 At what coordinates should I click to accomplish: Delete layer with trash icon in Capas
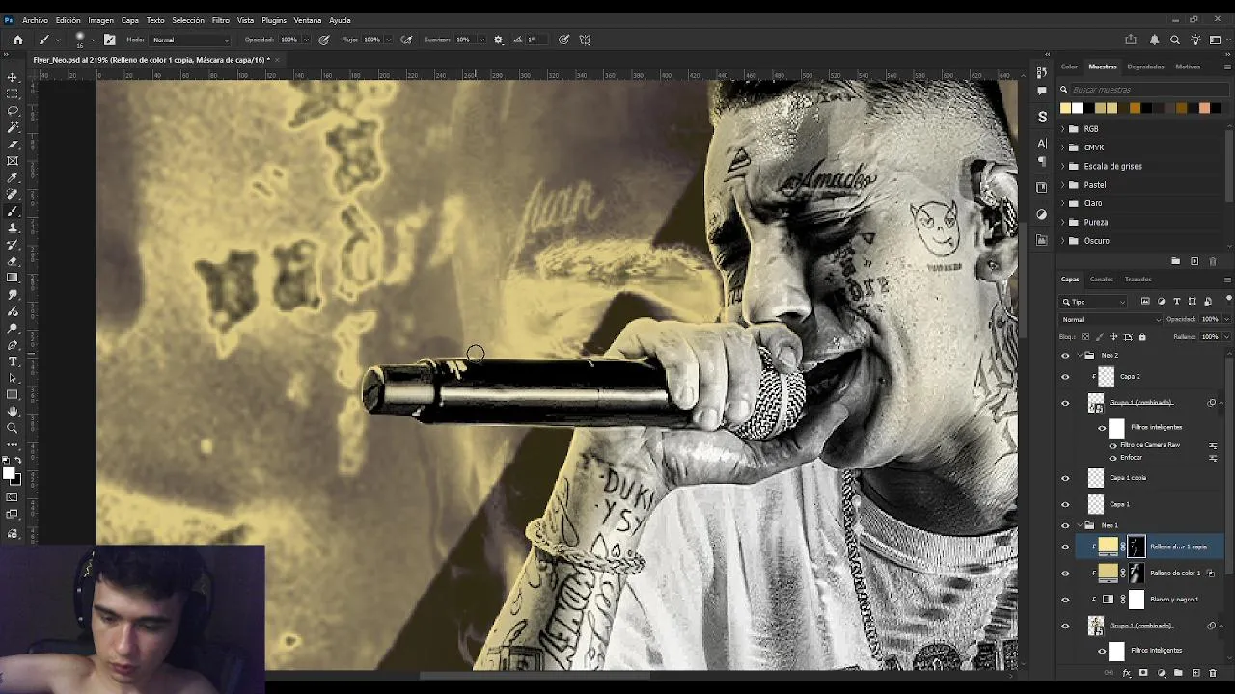click(x=1213, y=673)
